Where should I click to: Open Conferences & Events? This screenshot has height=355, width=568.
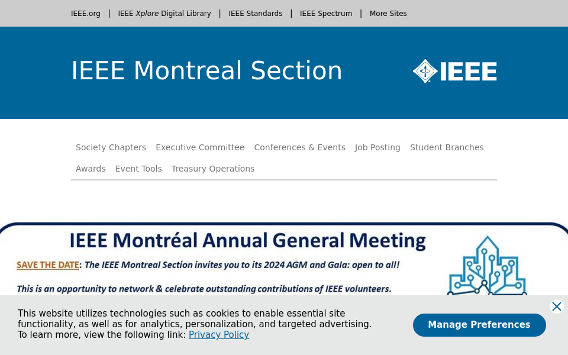(x=299, y=147)
